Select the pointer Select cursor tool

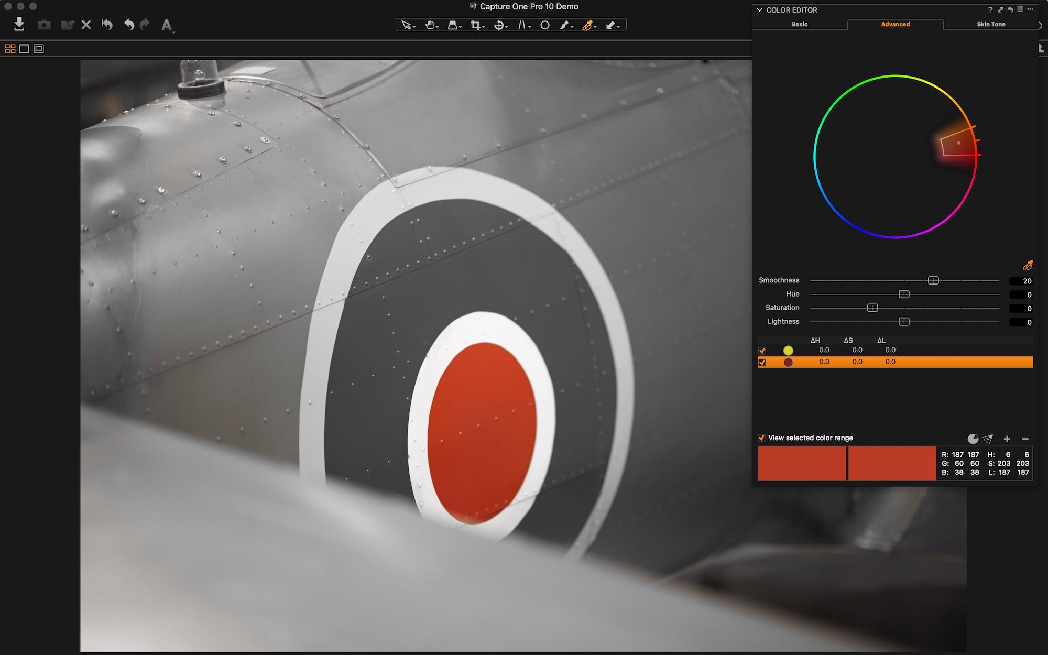tap(407, 25)
